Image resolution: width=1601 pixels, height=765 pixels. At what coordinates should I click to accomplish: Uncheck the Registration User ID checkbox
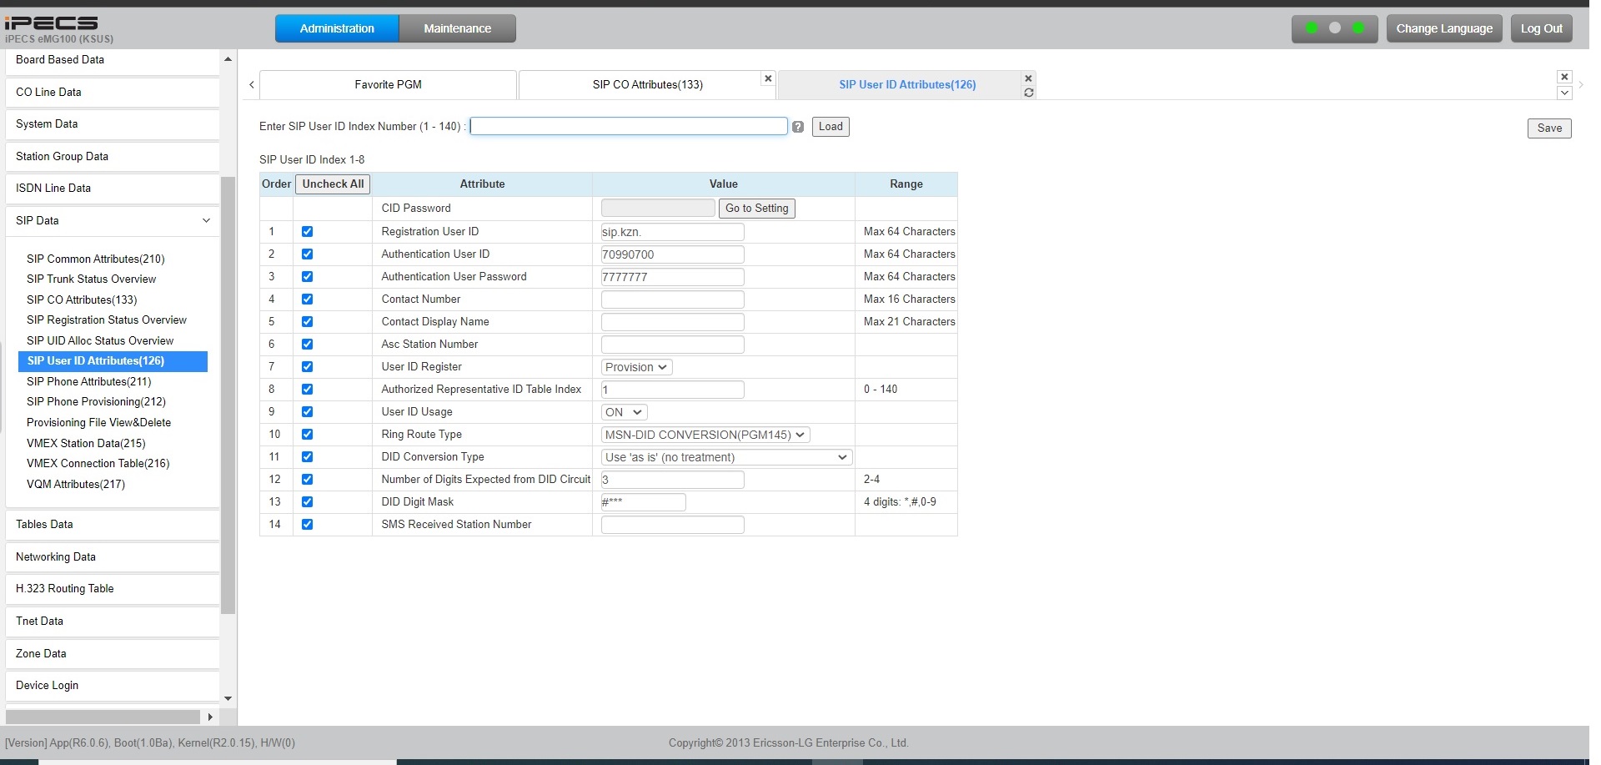point(307,232)
